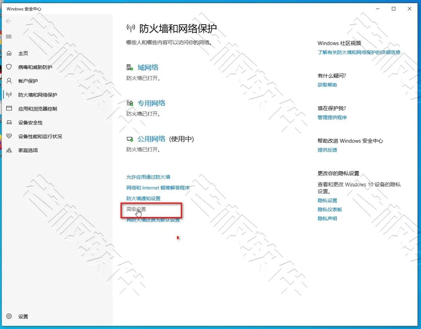Open 帐户保护 section
421x329 pixels.
point(28,81)
